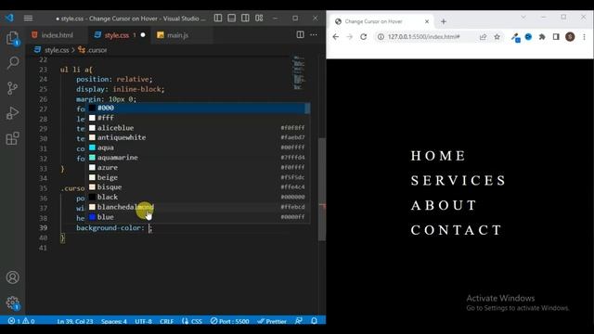Go back in the Chrome browser
The image size is (594, 334).
(336, 37)
